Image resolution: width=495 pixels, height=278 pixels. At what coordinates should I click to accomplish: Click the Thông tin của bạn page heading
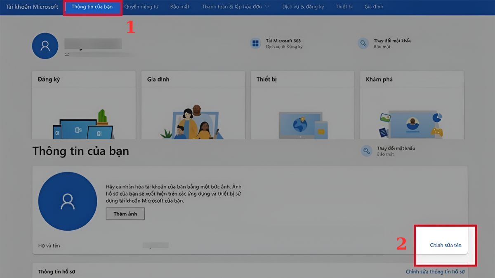(81, 151)
